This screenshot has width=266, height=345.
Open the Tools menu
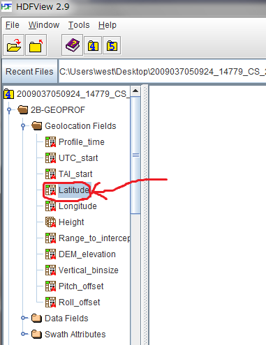[79, 25]
